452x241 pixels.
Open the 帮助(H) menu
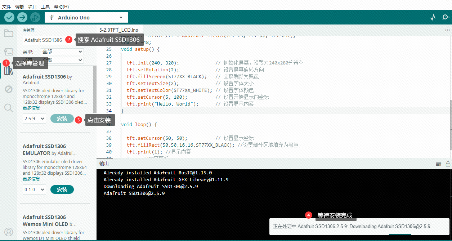tap(61, 6)
